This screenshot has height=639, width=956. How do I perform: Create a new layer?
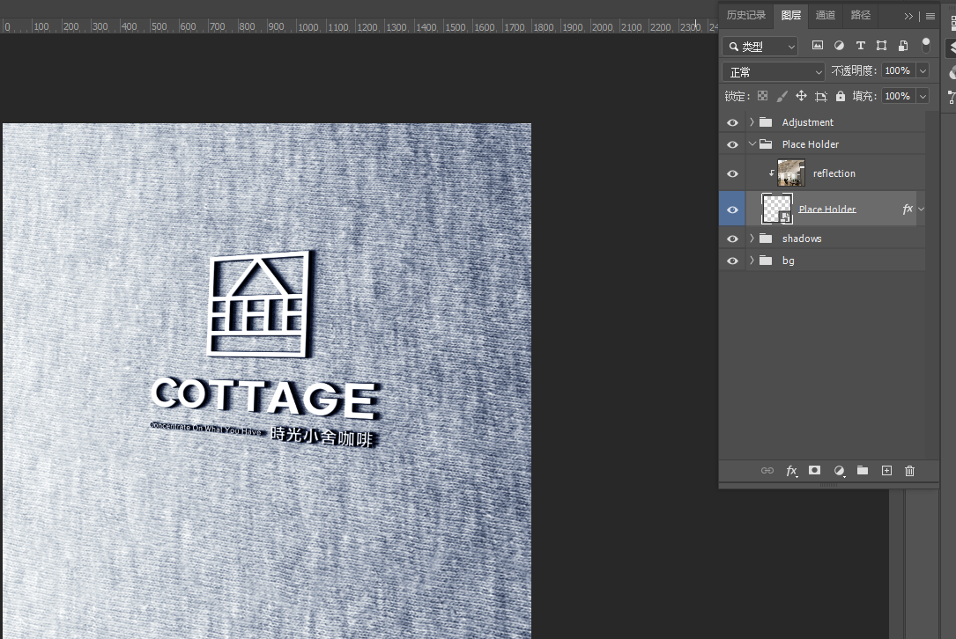coord(886,470)
